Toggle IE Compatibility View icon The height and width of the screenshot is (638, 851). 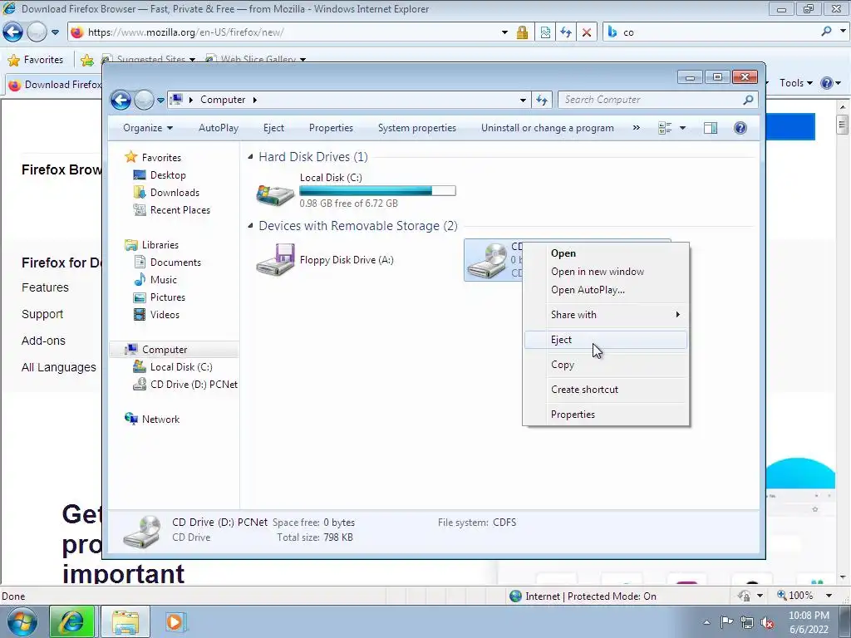click(545, 32)
